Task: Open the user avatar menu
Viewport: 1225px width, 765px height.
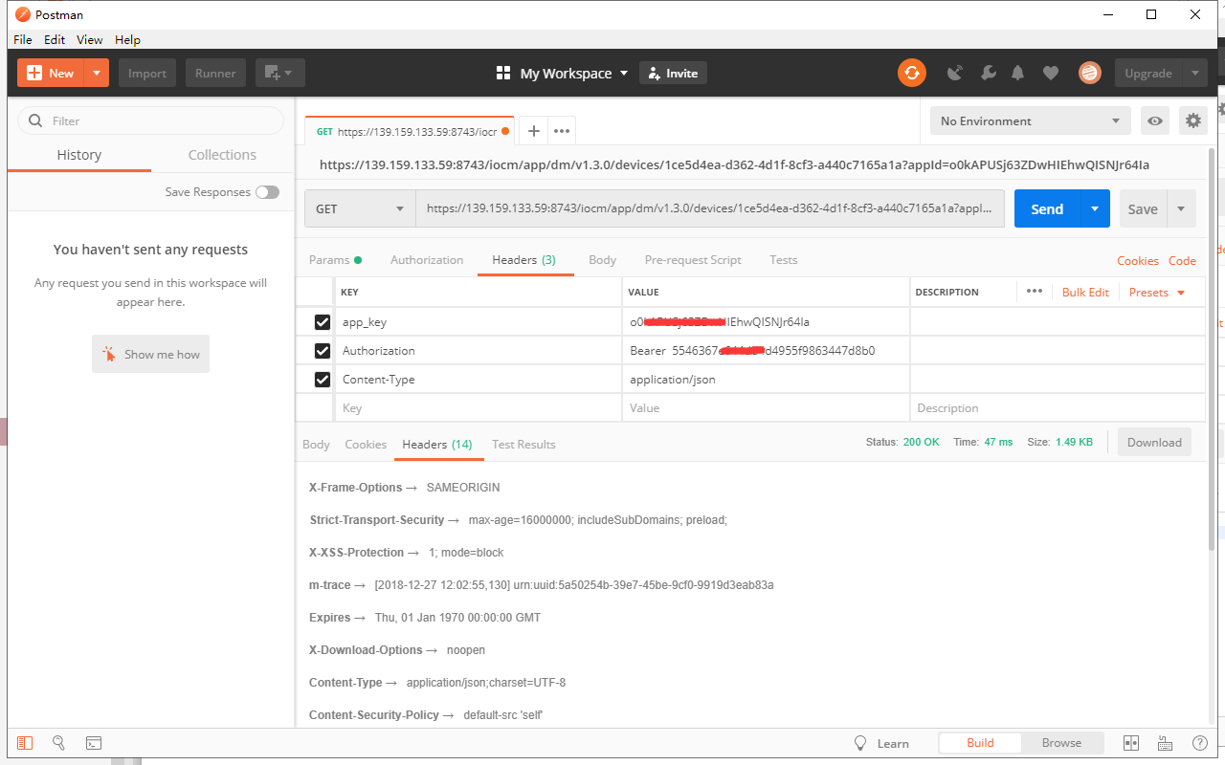Action: tap(1089, 73)
